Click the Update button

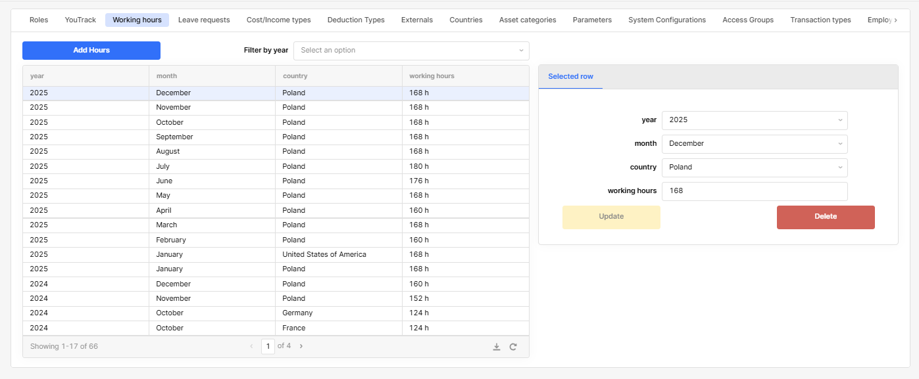(x=611, y=217)
